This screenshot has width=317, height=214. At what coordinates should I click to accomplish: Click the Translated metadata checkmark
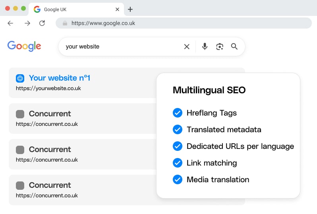[x=178, y=129]
